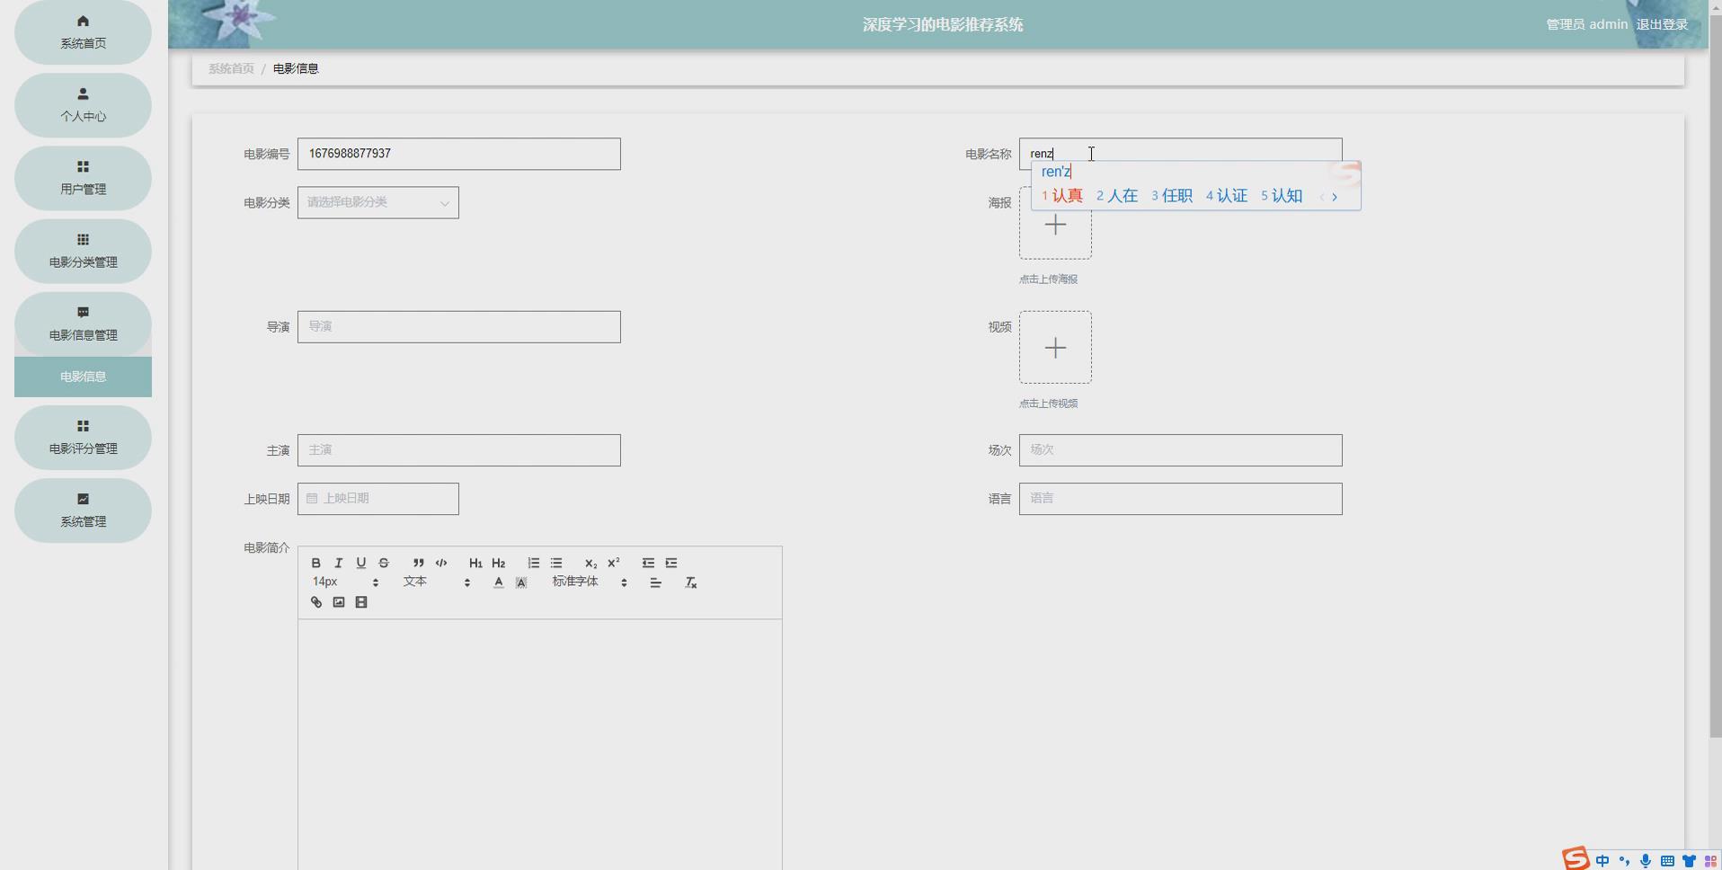Viewport: 1722px width, 870px height.
Task: Create a bulleted list
Action: coord(556,563)
